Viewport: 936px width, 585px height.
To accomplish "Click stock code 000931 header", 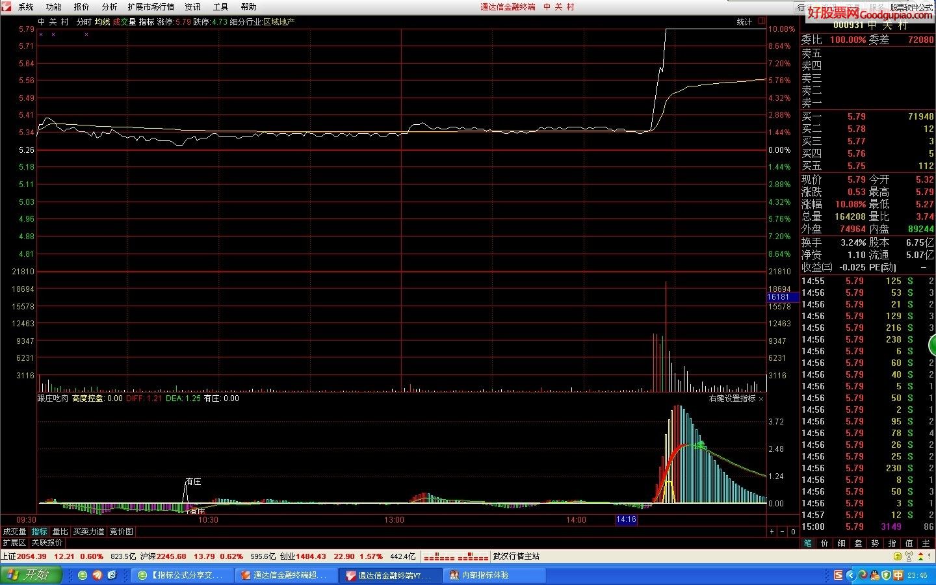I will (848, 25).
